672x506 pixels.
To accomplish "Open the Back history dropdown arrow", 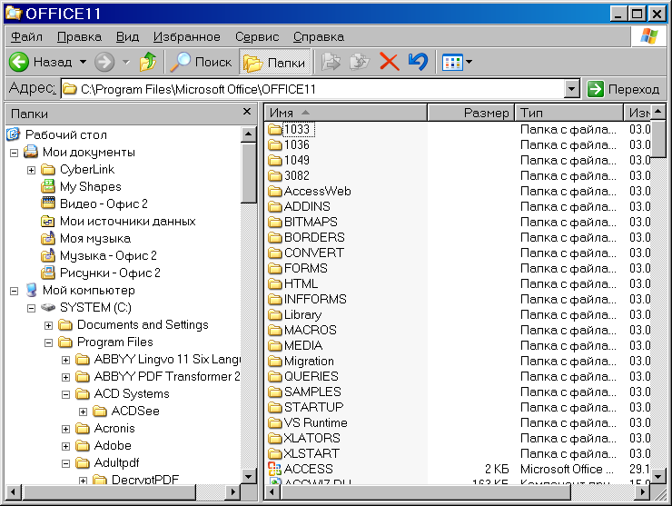I will [83, 62].
